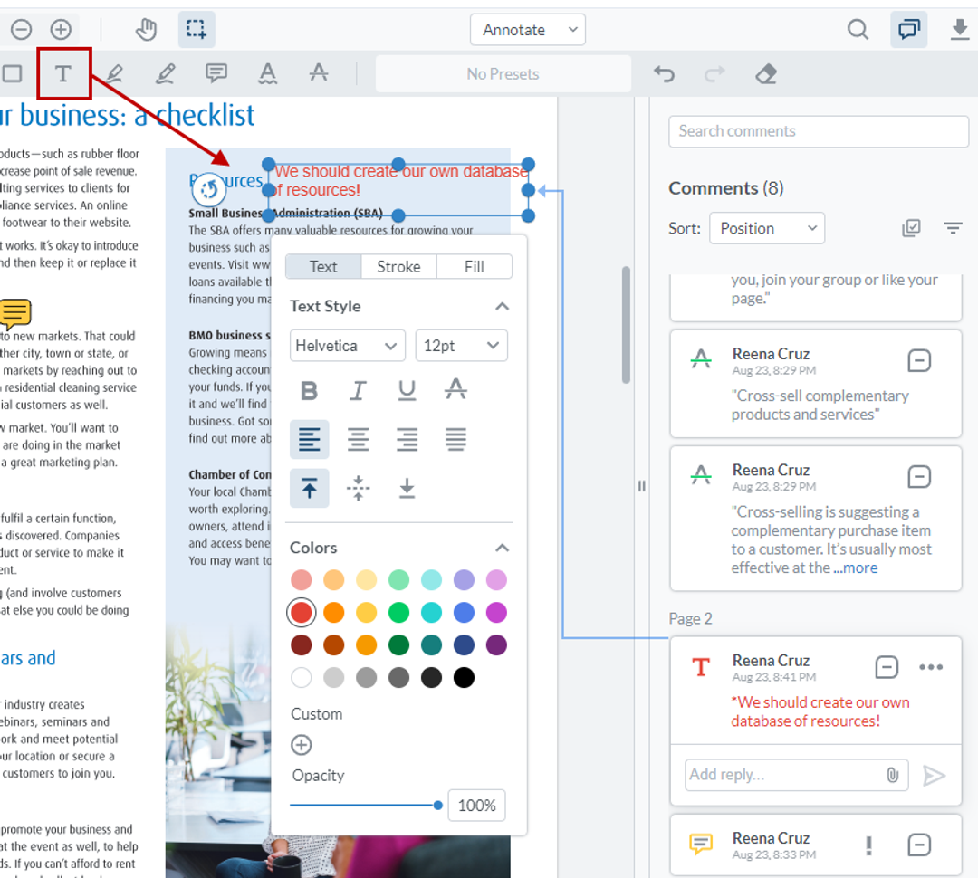
Task: Switch to the Fill tab
Action: pyautogui.click(x=475, y=266)
